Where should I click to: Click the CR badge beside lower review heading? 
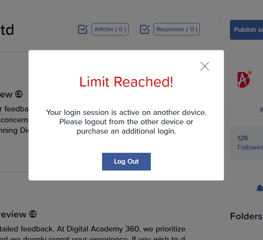click(x=33, y=214)
